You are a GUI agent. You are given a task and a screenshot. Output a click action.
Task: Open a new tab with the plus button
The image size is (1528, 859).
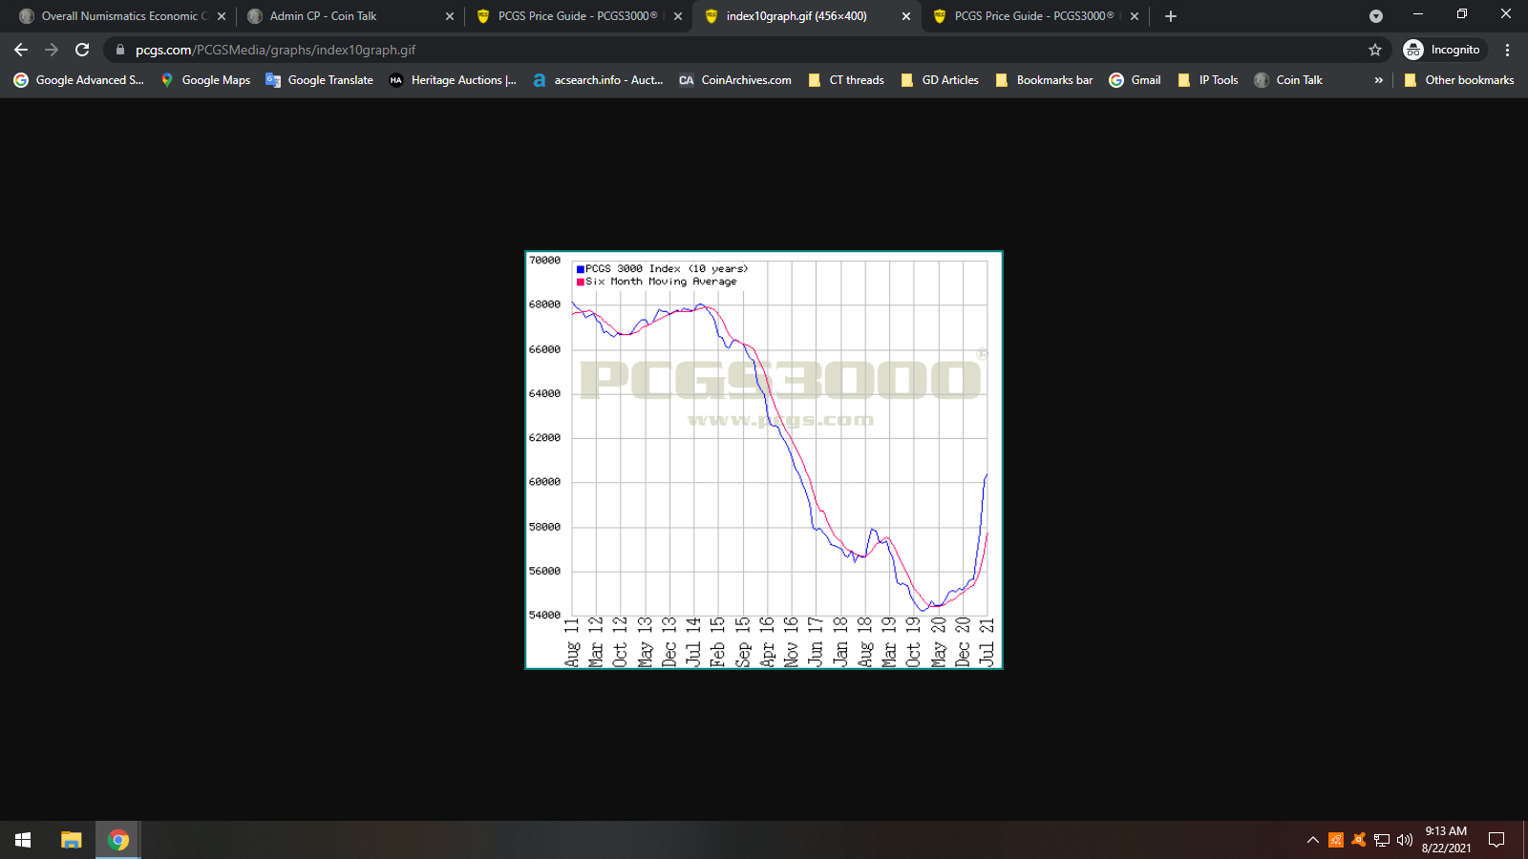point(1171,16)
